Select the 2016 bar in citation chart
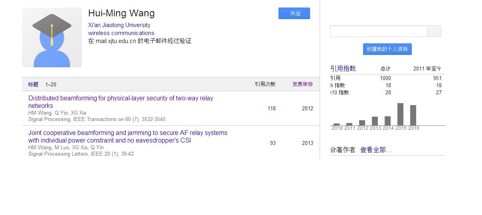This screenshot has height=215, width=482. click(413, 115)
